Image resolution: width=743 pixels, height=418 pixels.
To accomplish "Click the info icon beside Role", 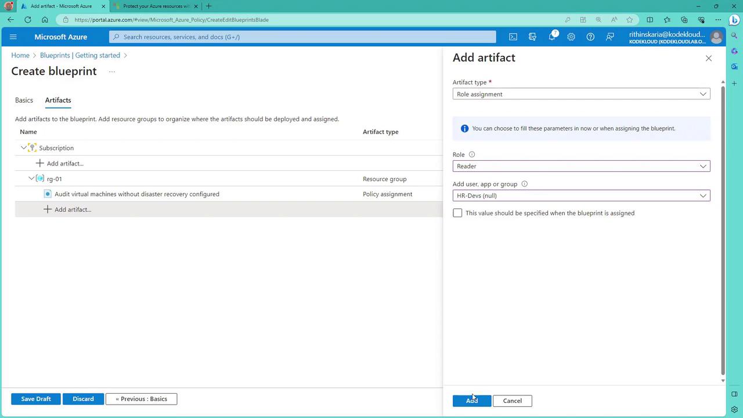I will (471, 154).
